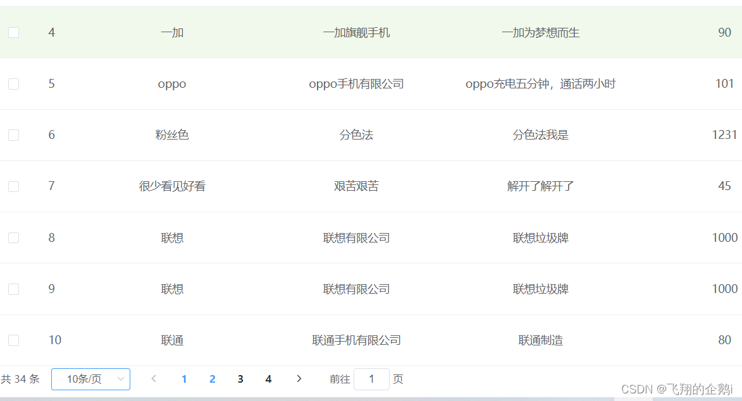
Task: Toggle the checkbox for row 8 联想
Action: (14, 237)
